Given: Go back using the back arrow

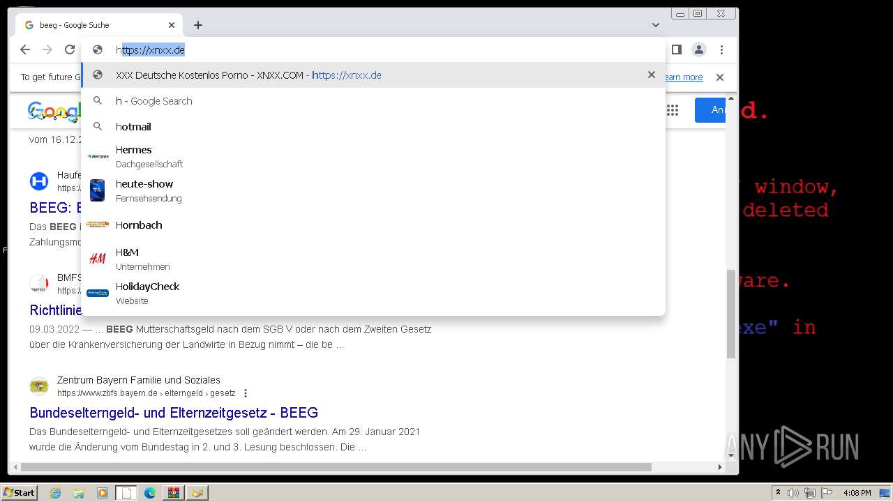Looking at the screenshot, I should tap(25, 50).
